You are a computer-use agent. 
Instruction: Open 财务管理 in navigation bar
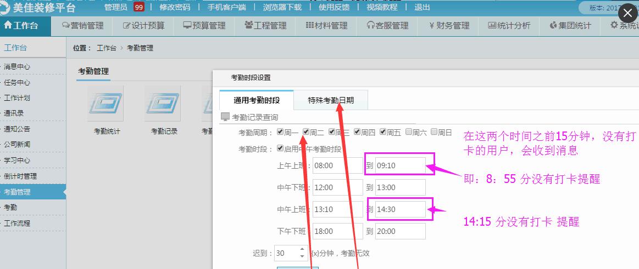coord(449,26)
